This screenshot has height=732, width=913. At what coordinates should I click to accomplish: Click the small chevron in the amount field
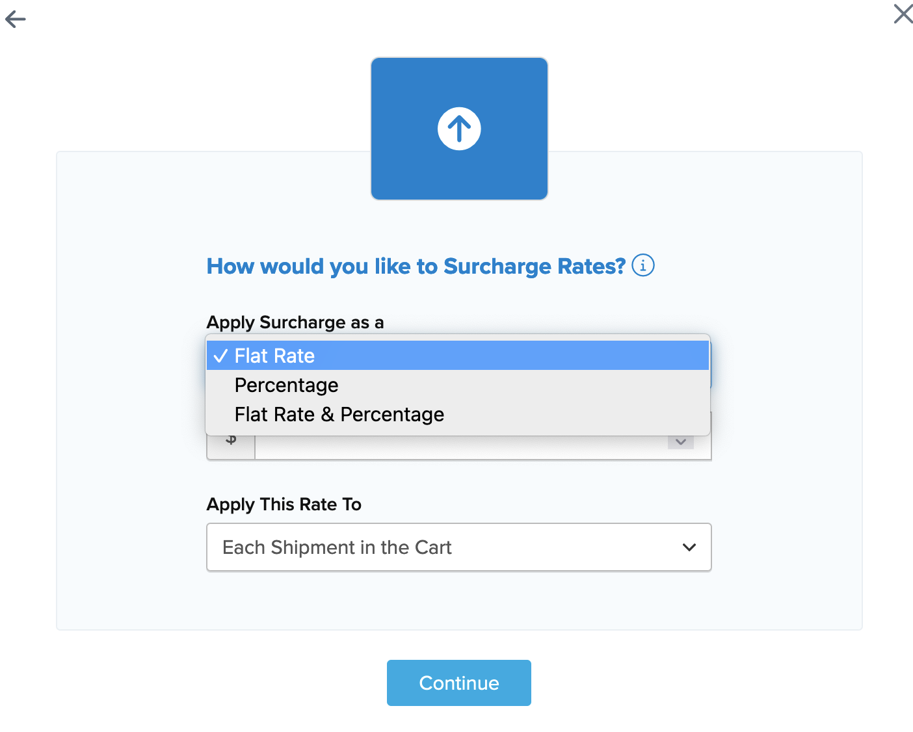[x=681, y=442]
